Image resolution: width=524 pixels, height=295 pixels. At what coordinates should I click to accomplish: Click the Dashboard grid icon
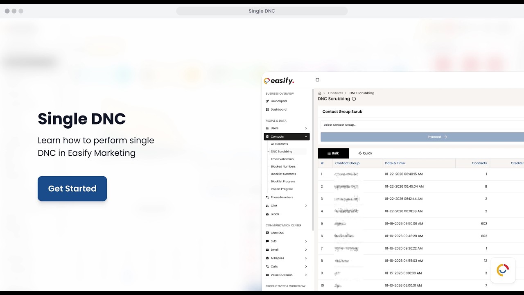point(267,109)
